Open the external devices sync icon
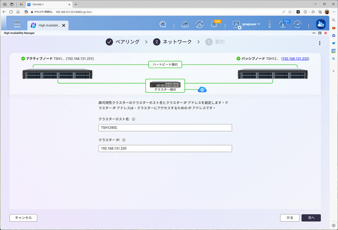The width and height of the screenshot is (338, 230). [199, 24]
